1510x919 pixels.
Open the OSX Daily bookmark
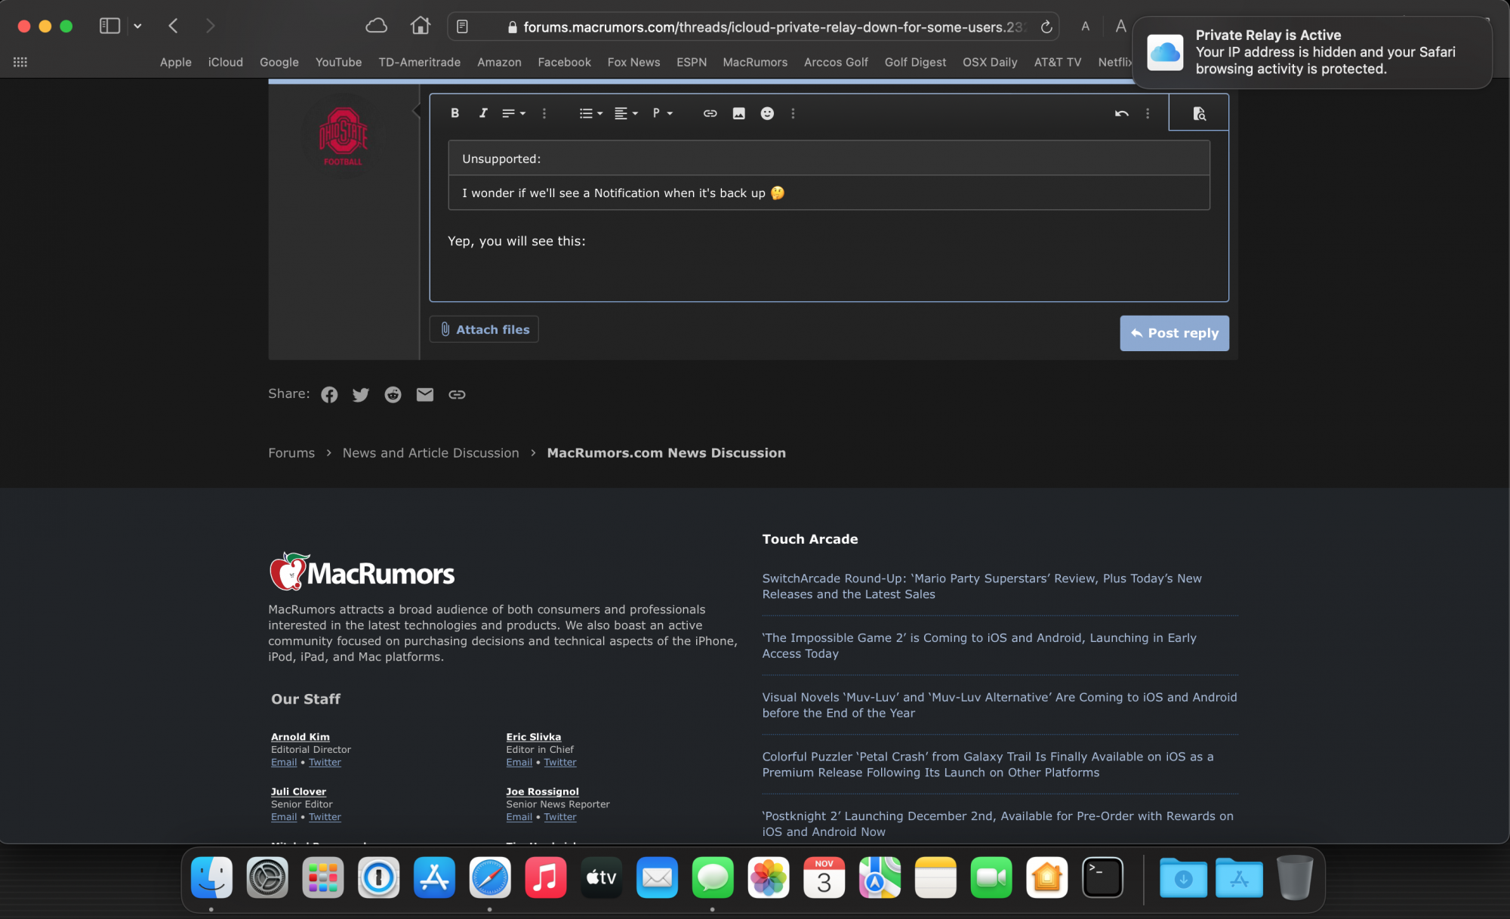point(989,62)
